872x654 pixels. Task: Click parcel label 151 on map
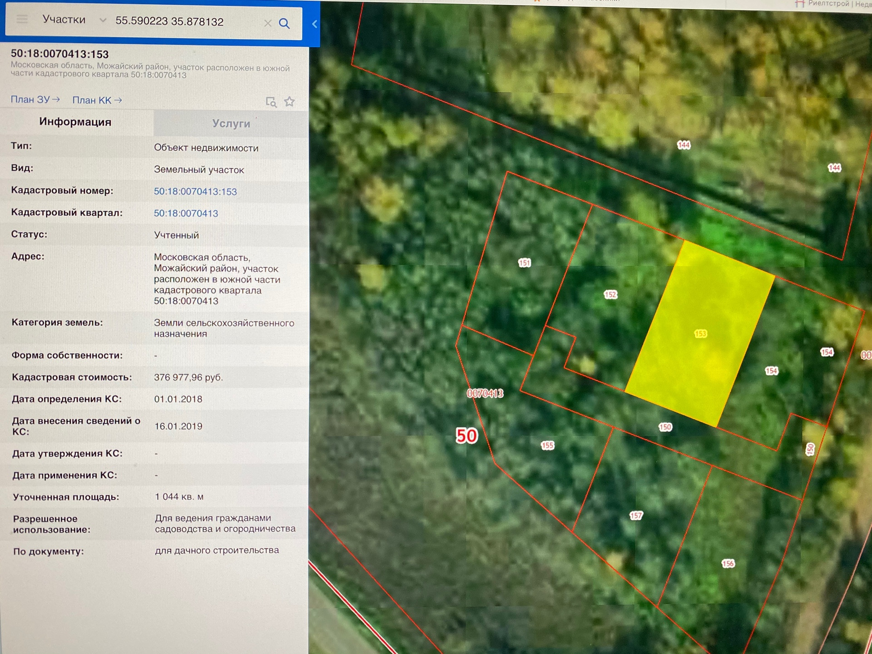point(524,263)
